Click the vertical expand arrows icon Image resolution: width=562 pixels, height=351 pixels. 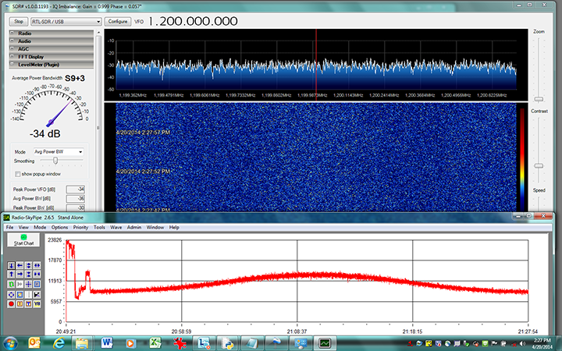[x=28, y=265]
